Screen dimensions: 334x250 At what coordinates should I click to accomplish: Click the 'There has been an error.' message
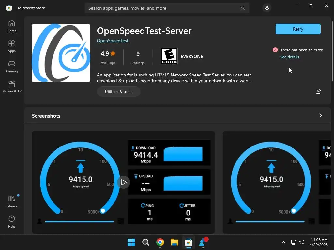[x=302, y=50]
